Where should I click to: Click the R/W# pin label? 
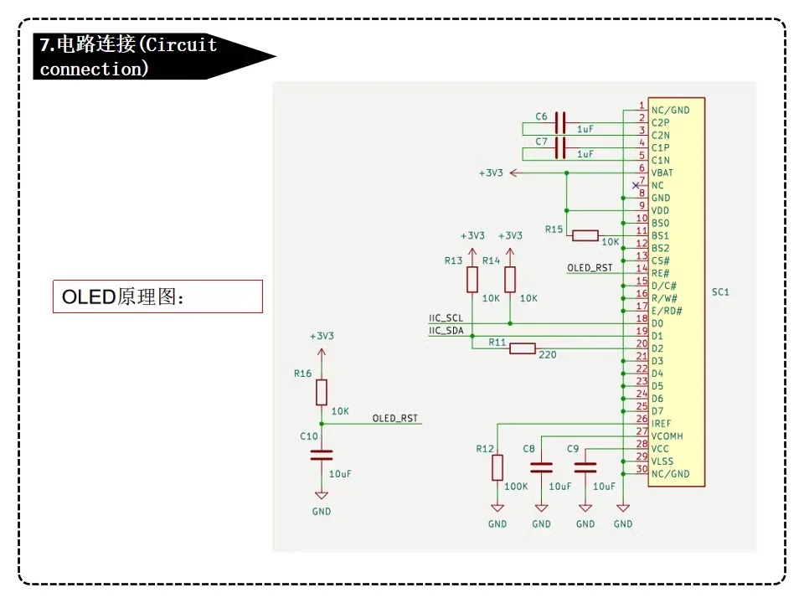(664, 298)
